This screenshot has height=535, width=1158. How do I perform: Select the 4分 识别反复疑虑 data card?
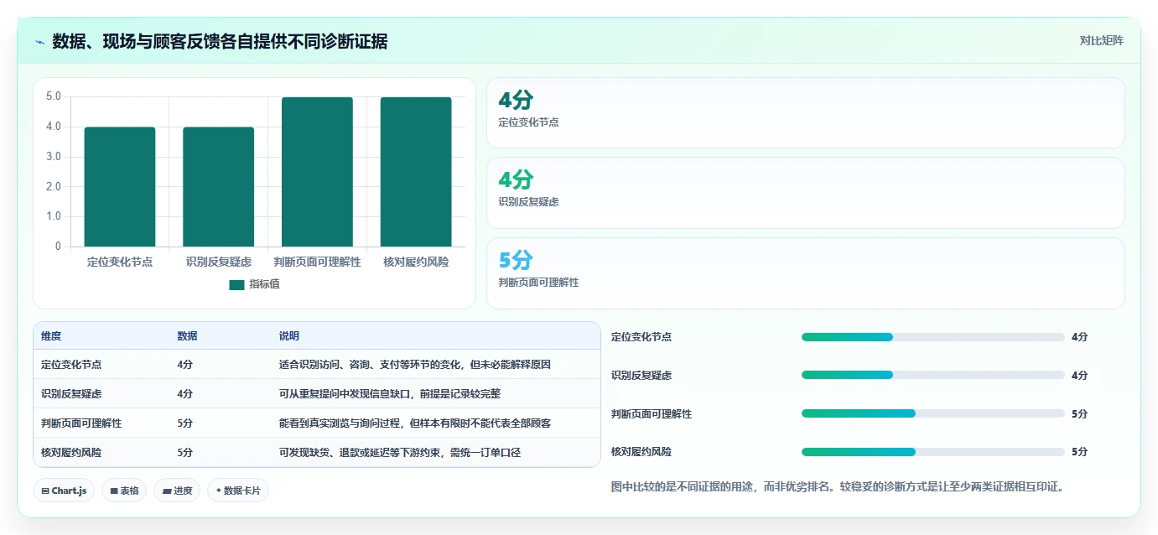coord(805,193)
